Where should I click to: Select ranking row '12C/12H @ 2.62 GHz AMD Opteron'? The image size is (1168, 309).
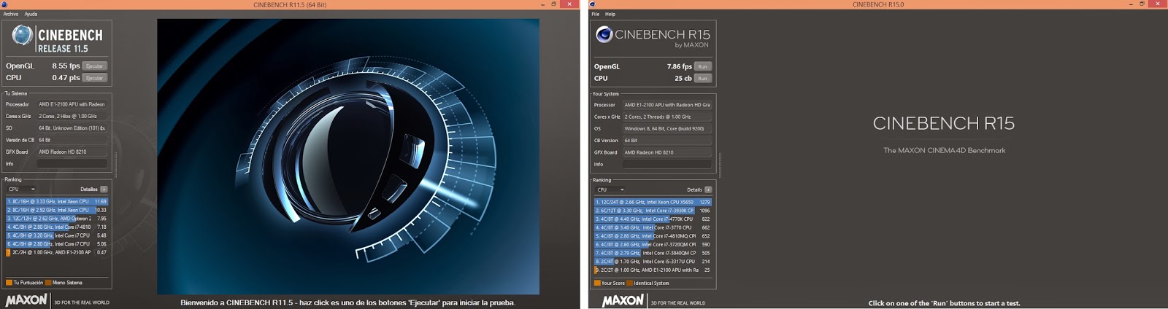click(57, 219)
